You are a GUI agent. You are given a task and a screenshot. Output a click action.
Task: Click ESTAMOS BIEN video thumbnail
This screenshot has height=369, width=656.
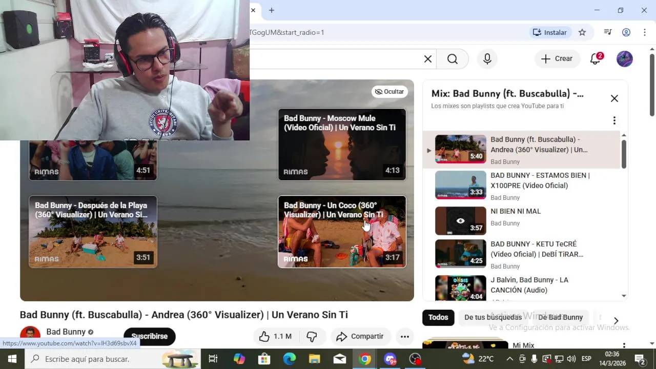pos(461,185)
